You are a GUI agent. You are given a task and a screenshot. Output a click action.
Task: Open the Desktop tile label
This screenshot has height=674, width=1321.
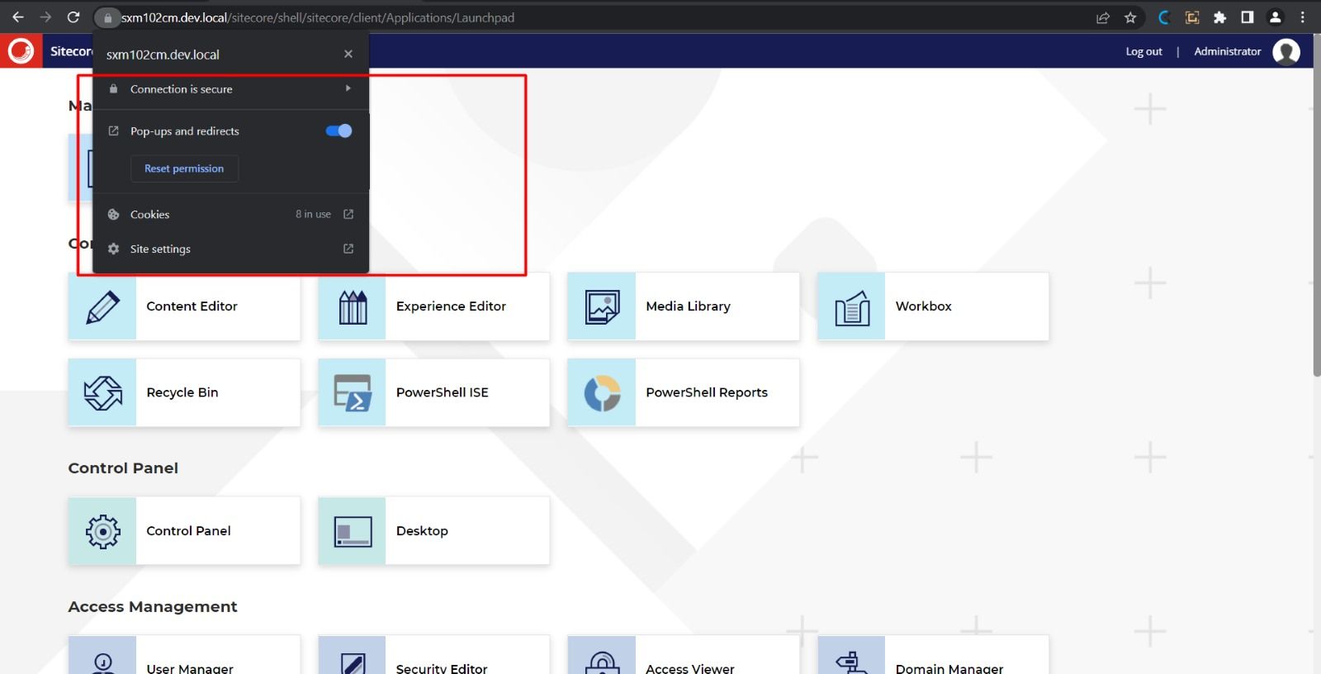[x=422, y=531]
